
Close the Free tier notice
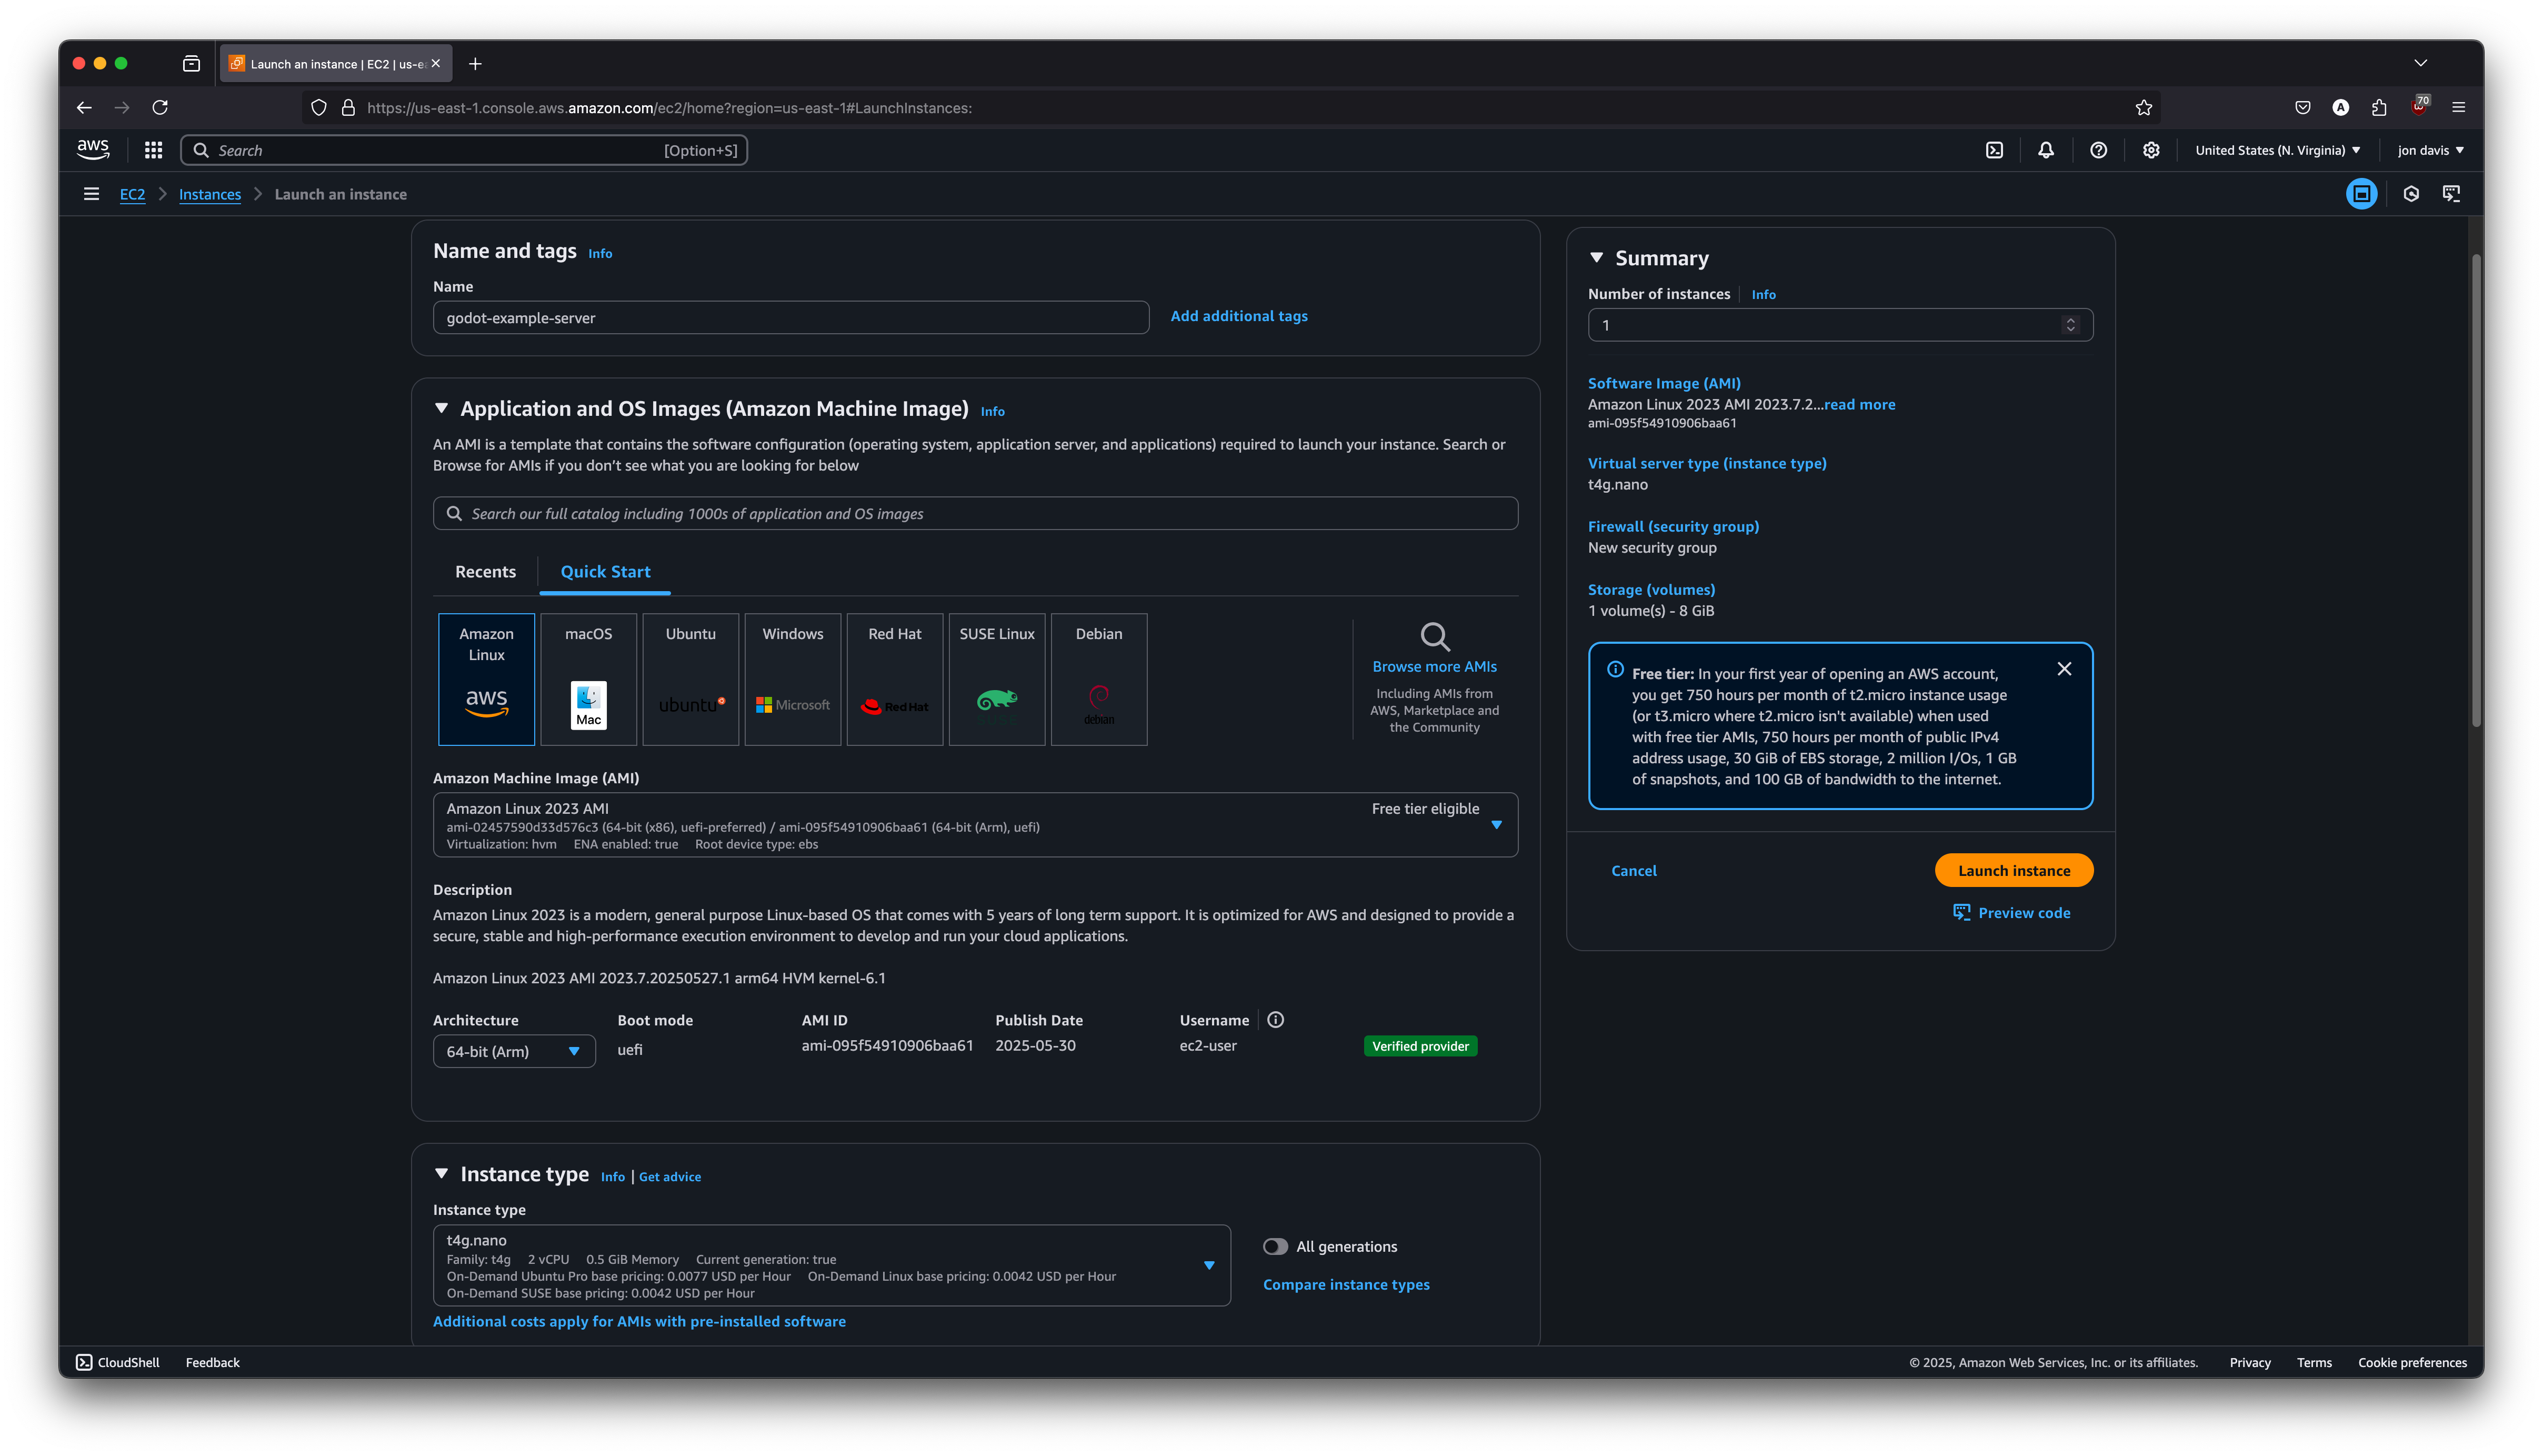(2064, 669)
